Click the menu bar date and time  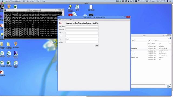156,1
